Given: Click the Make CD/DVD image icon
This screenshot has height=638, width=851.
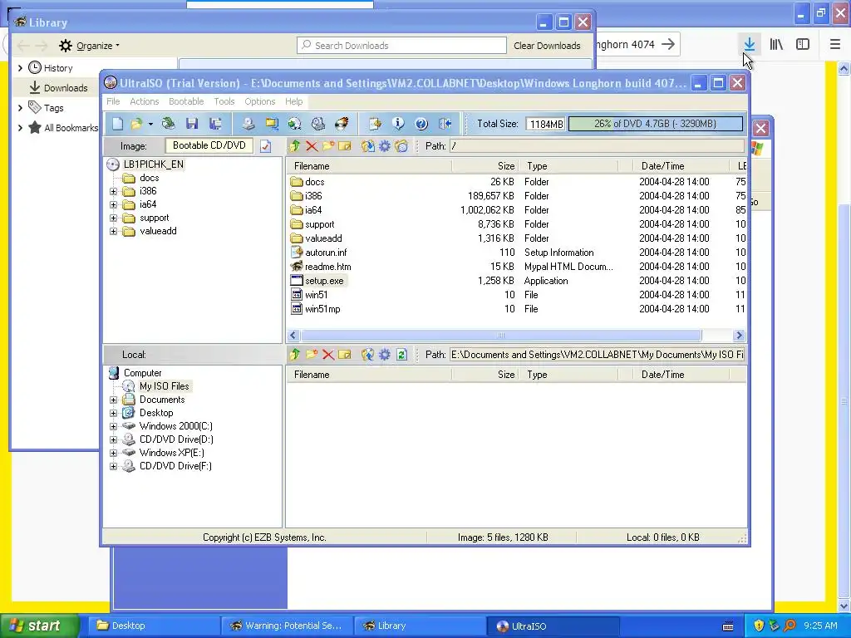Looking at the screenshot, I should [x=248, y=124].
